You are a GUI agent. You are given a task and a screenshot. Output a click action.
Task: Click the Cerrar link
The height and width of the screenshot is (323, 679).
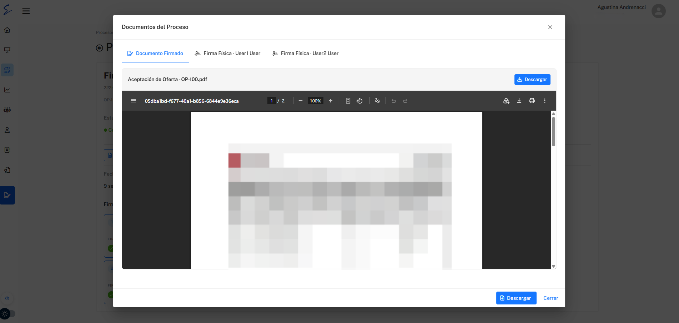[x=550, y=298]
